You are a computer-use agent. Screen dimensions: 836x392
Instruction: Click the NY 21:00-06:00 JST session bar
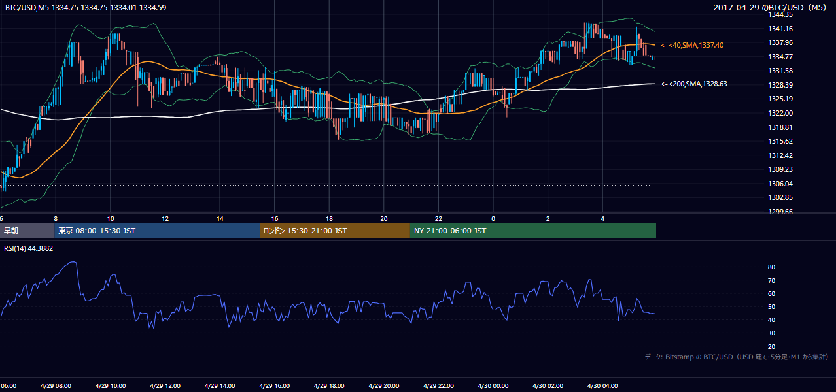(x=533, y=231)
